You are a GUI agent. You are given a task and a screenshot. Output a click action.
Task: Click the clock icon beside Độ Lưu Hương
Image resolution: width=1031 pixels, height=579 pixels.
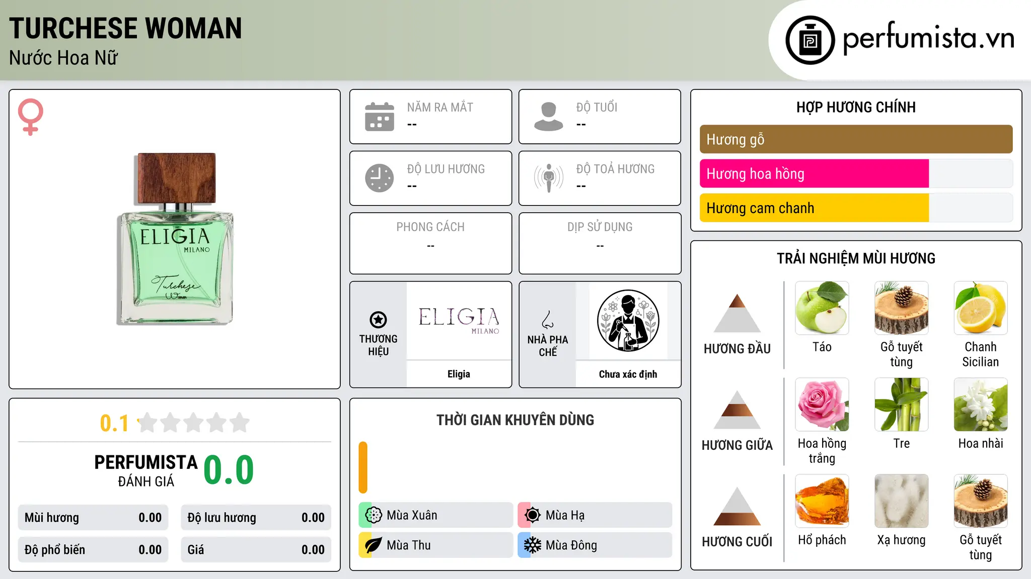380,178
